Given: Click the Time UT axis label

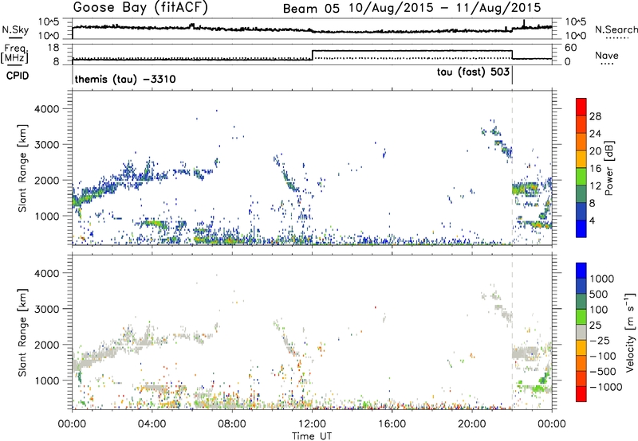Looking at the screenshot, I should 312,436.
